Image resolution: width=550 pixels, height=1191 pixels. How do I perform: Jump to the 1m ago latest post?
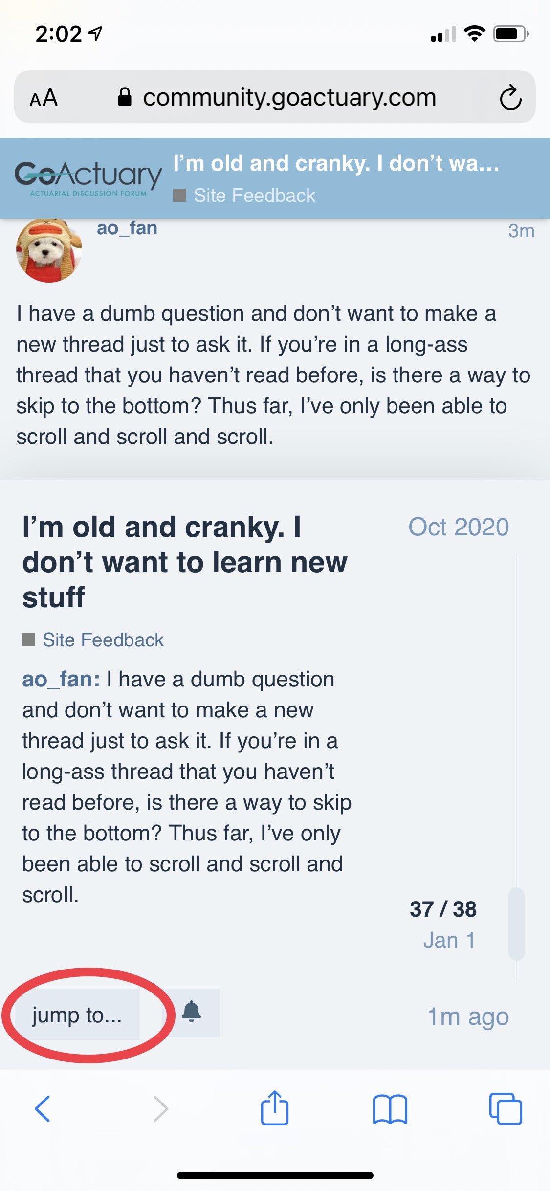pos(468,1016)
